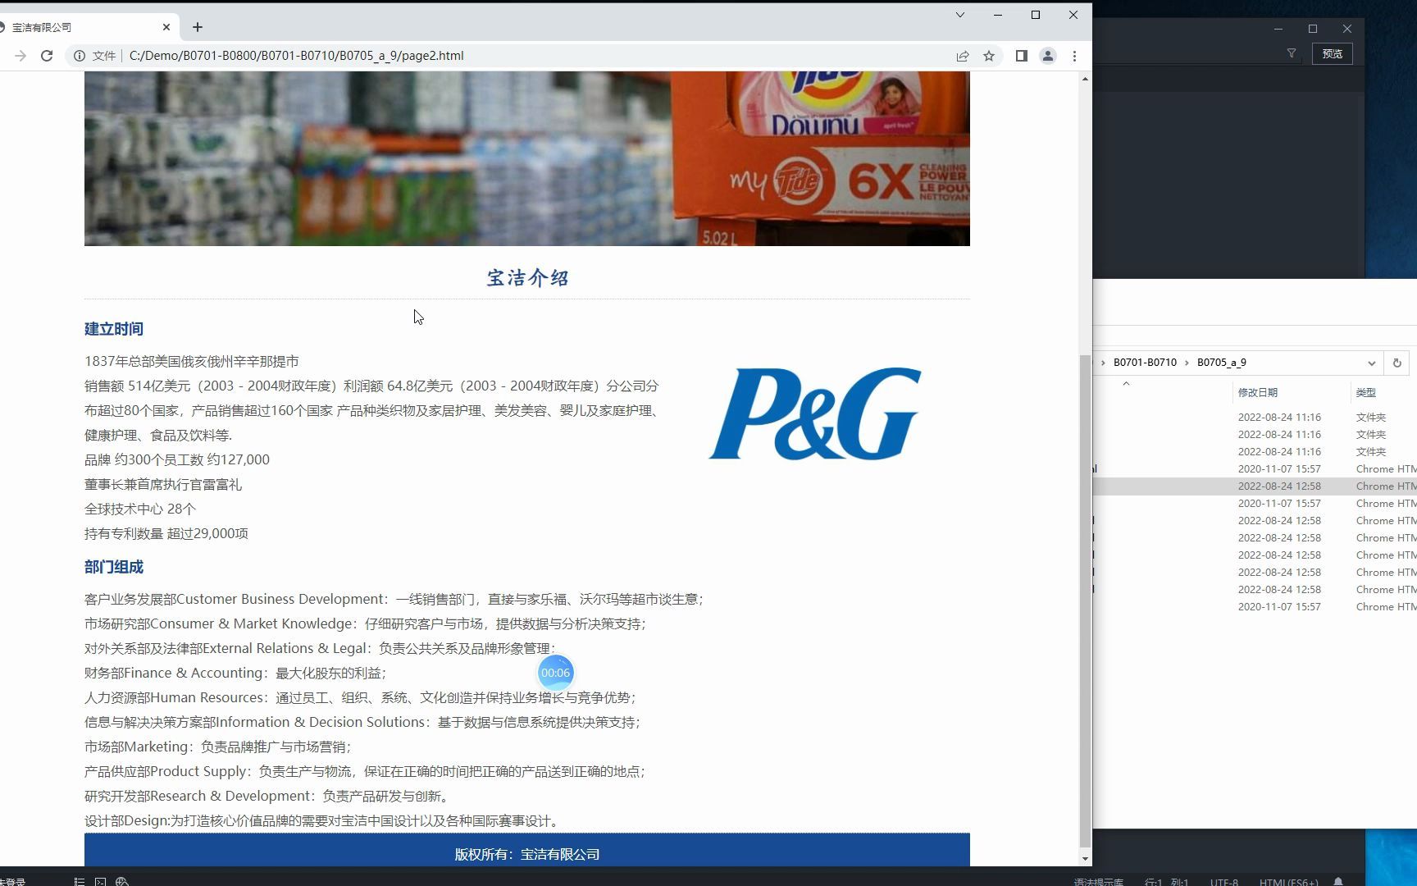Expand the Explorer address history dropdown
Viewport: 1417px width, 886px height.
tap(1371, 363)
